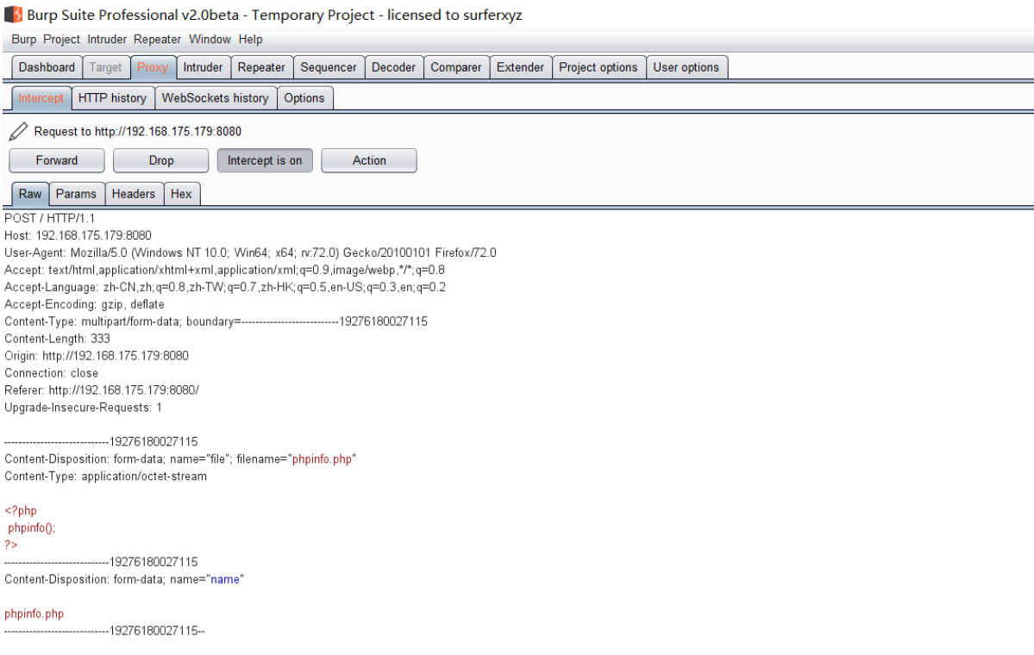This screenshot has height=655, width=1034.
Task: Switch to the Dashboard tab
Action: [x=47, y=67]
